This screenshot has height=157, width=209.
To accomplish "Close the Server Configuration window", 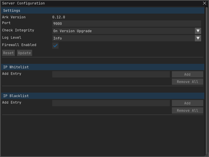I will coord(205,3).
